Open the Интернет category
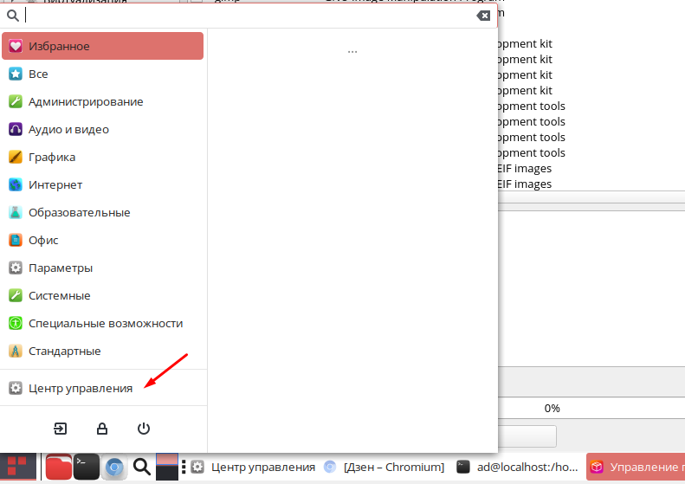 click(x=103, y=184)
